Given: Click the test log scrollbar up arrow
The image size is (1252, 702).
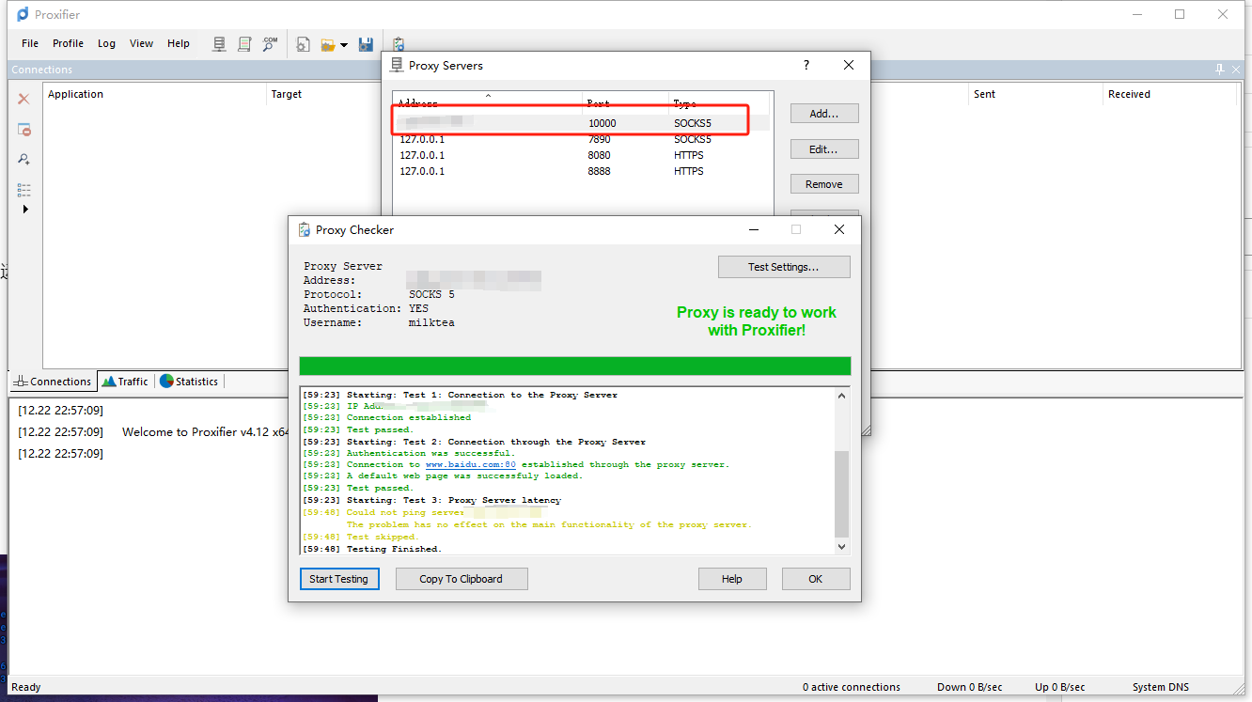Looking at the screenshot, I should pos(841,396).
